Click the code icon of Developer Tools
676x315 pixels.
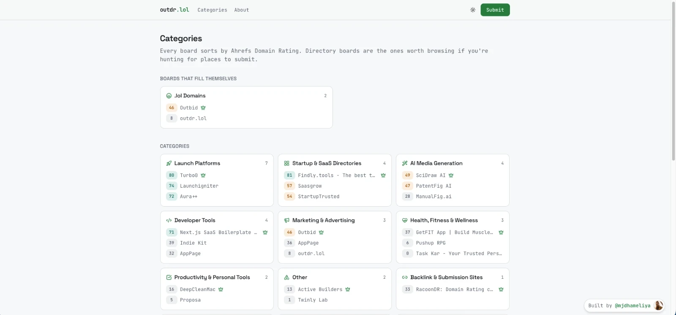(169, 220)
